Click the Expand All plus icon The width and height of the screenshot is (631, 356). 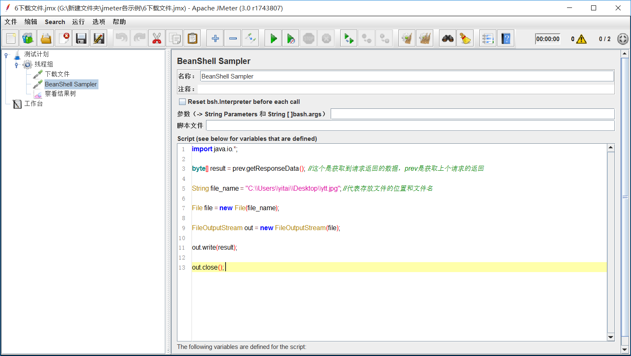coord(215,39)
